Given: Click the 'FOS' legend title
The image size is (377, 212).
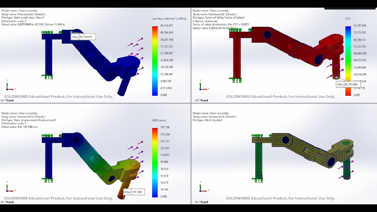Looking at the screenshot, I should point(348,19).
